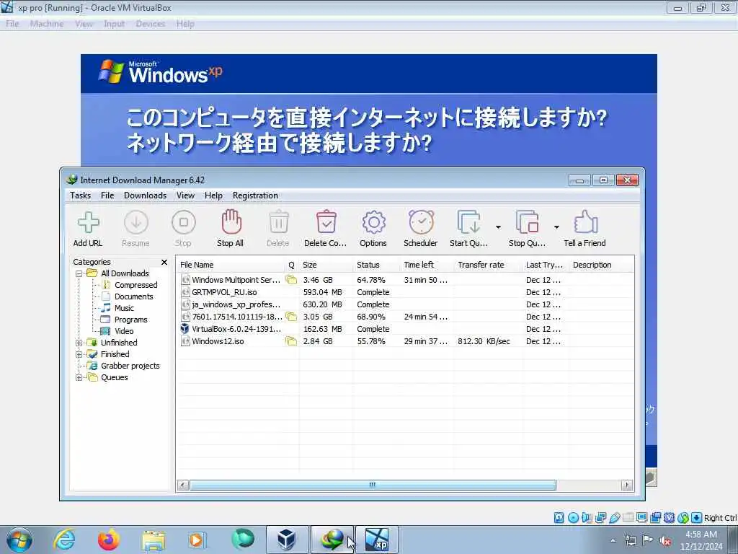Show hidden tray icons arrow
This screenshot has height=554, width=738.
(613, 541)
